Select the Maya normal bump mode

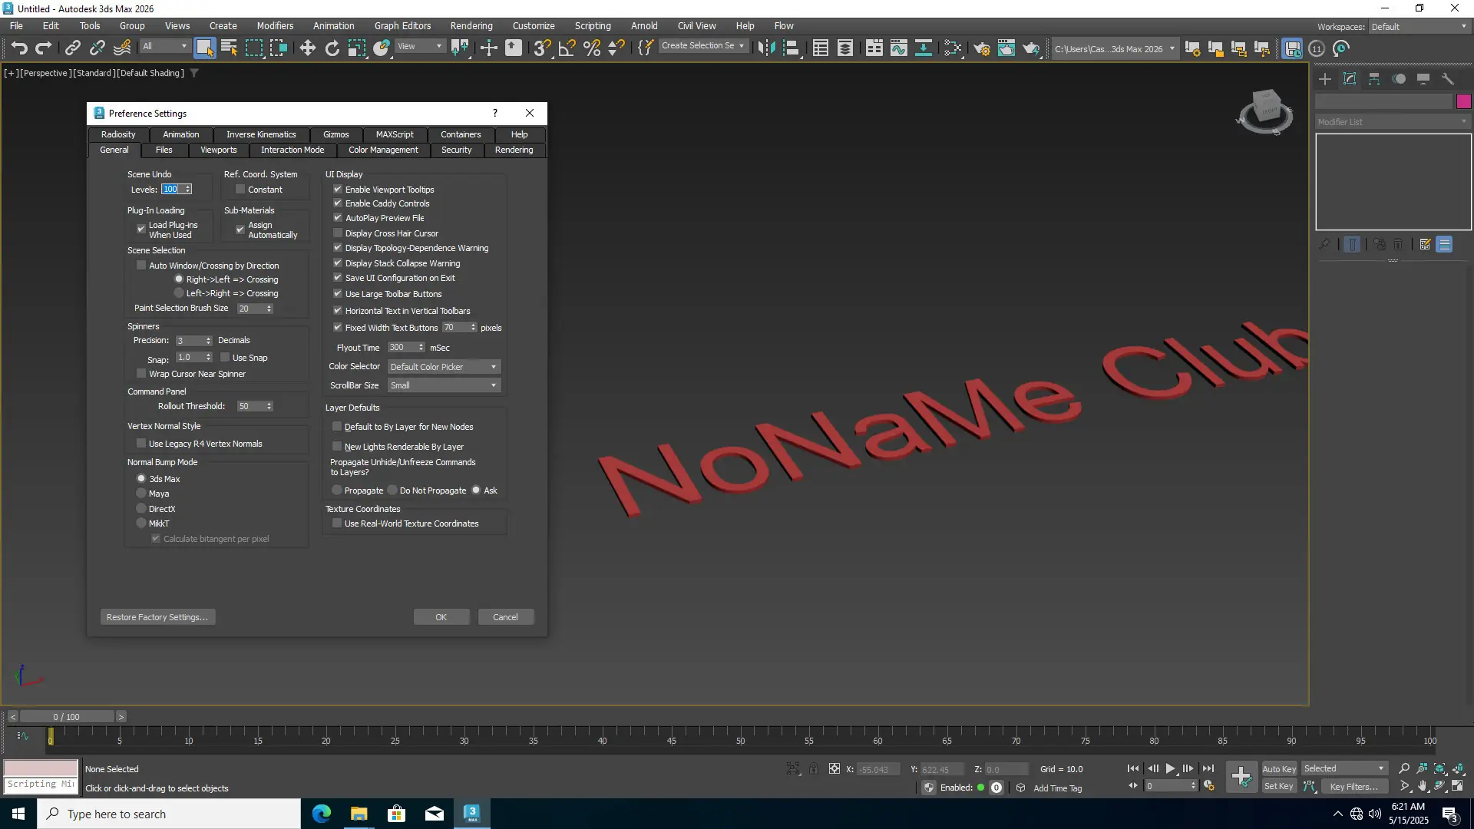(x=141, y=494)
